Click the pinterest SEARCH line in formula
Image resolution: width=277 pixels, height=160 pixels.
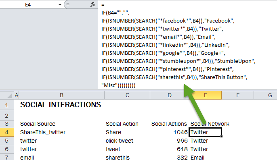coord(168,69)
